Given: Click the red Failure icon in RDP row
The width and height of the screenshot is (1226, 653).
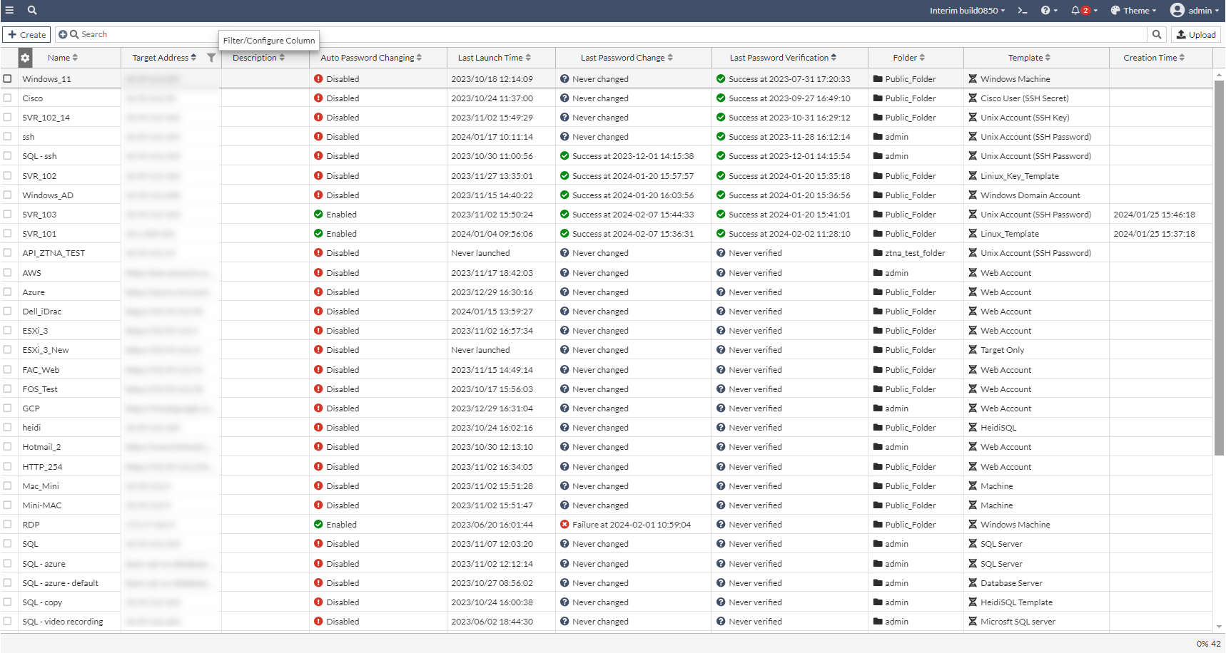Looking at the screenshot, I should click(564, 525).
